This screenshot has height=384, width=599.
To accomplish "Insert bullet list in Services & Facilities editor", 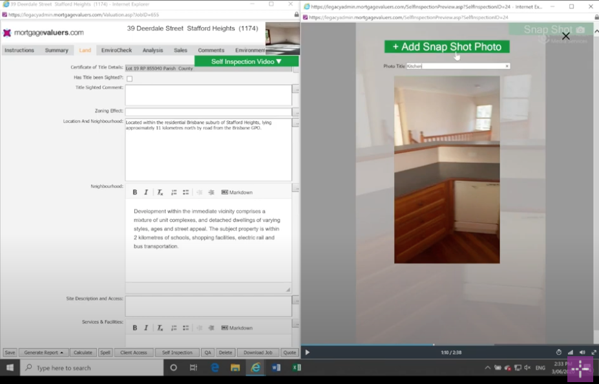I will coord(185,328).
